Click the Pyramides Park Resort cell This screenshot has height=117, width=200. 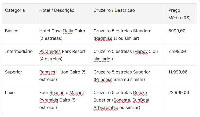point(62,55)
